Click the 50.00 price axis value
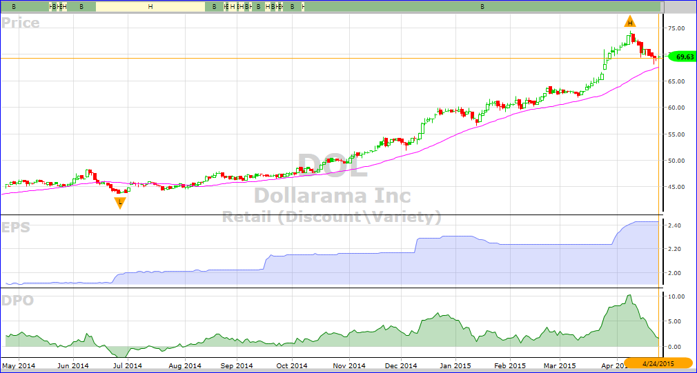Screen dimensions: 697x373 pos(678,161)
